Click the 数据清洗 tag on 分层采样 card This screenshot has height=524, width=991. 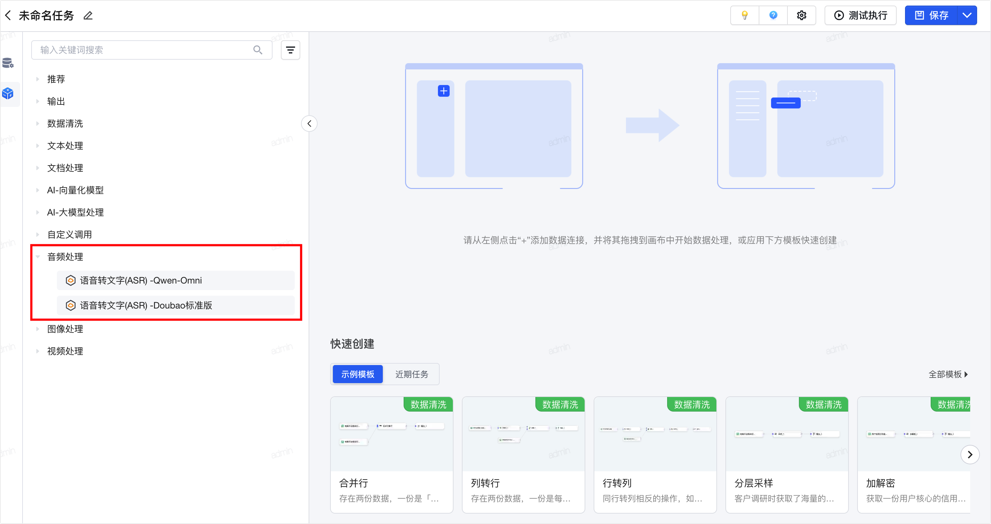tap(824, 404)
